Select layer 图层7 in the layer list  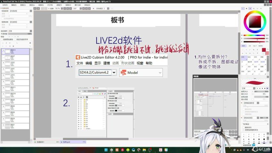pyautogui.click(x=15, y=58)
